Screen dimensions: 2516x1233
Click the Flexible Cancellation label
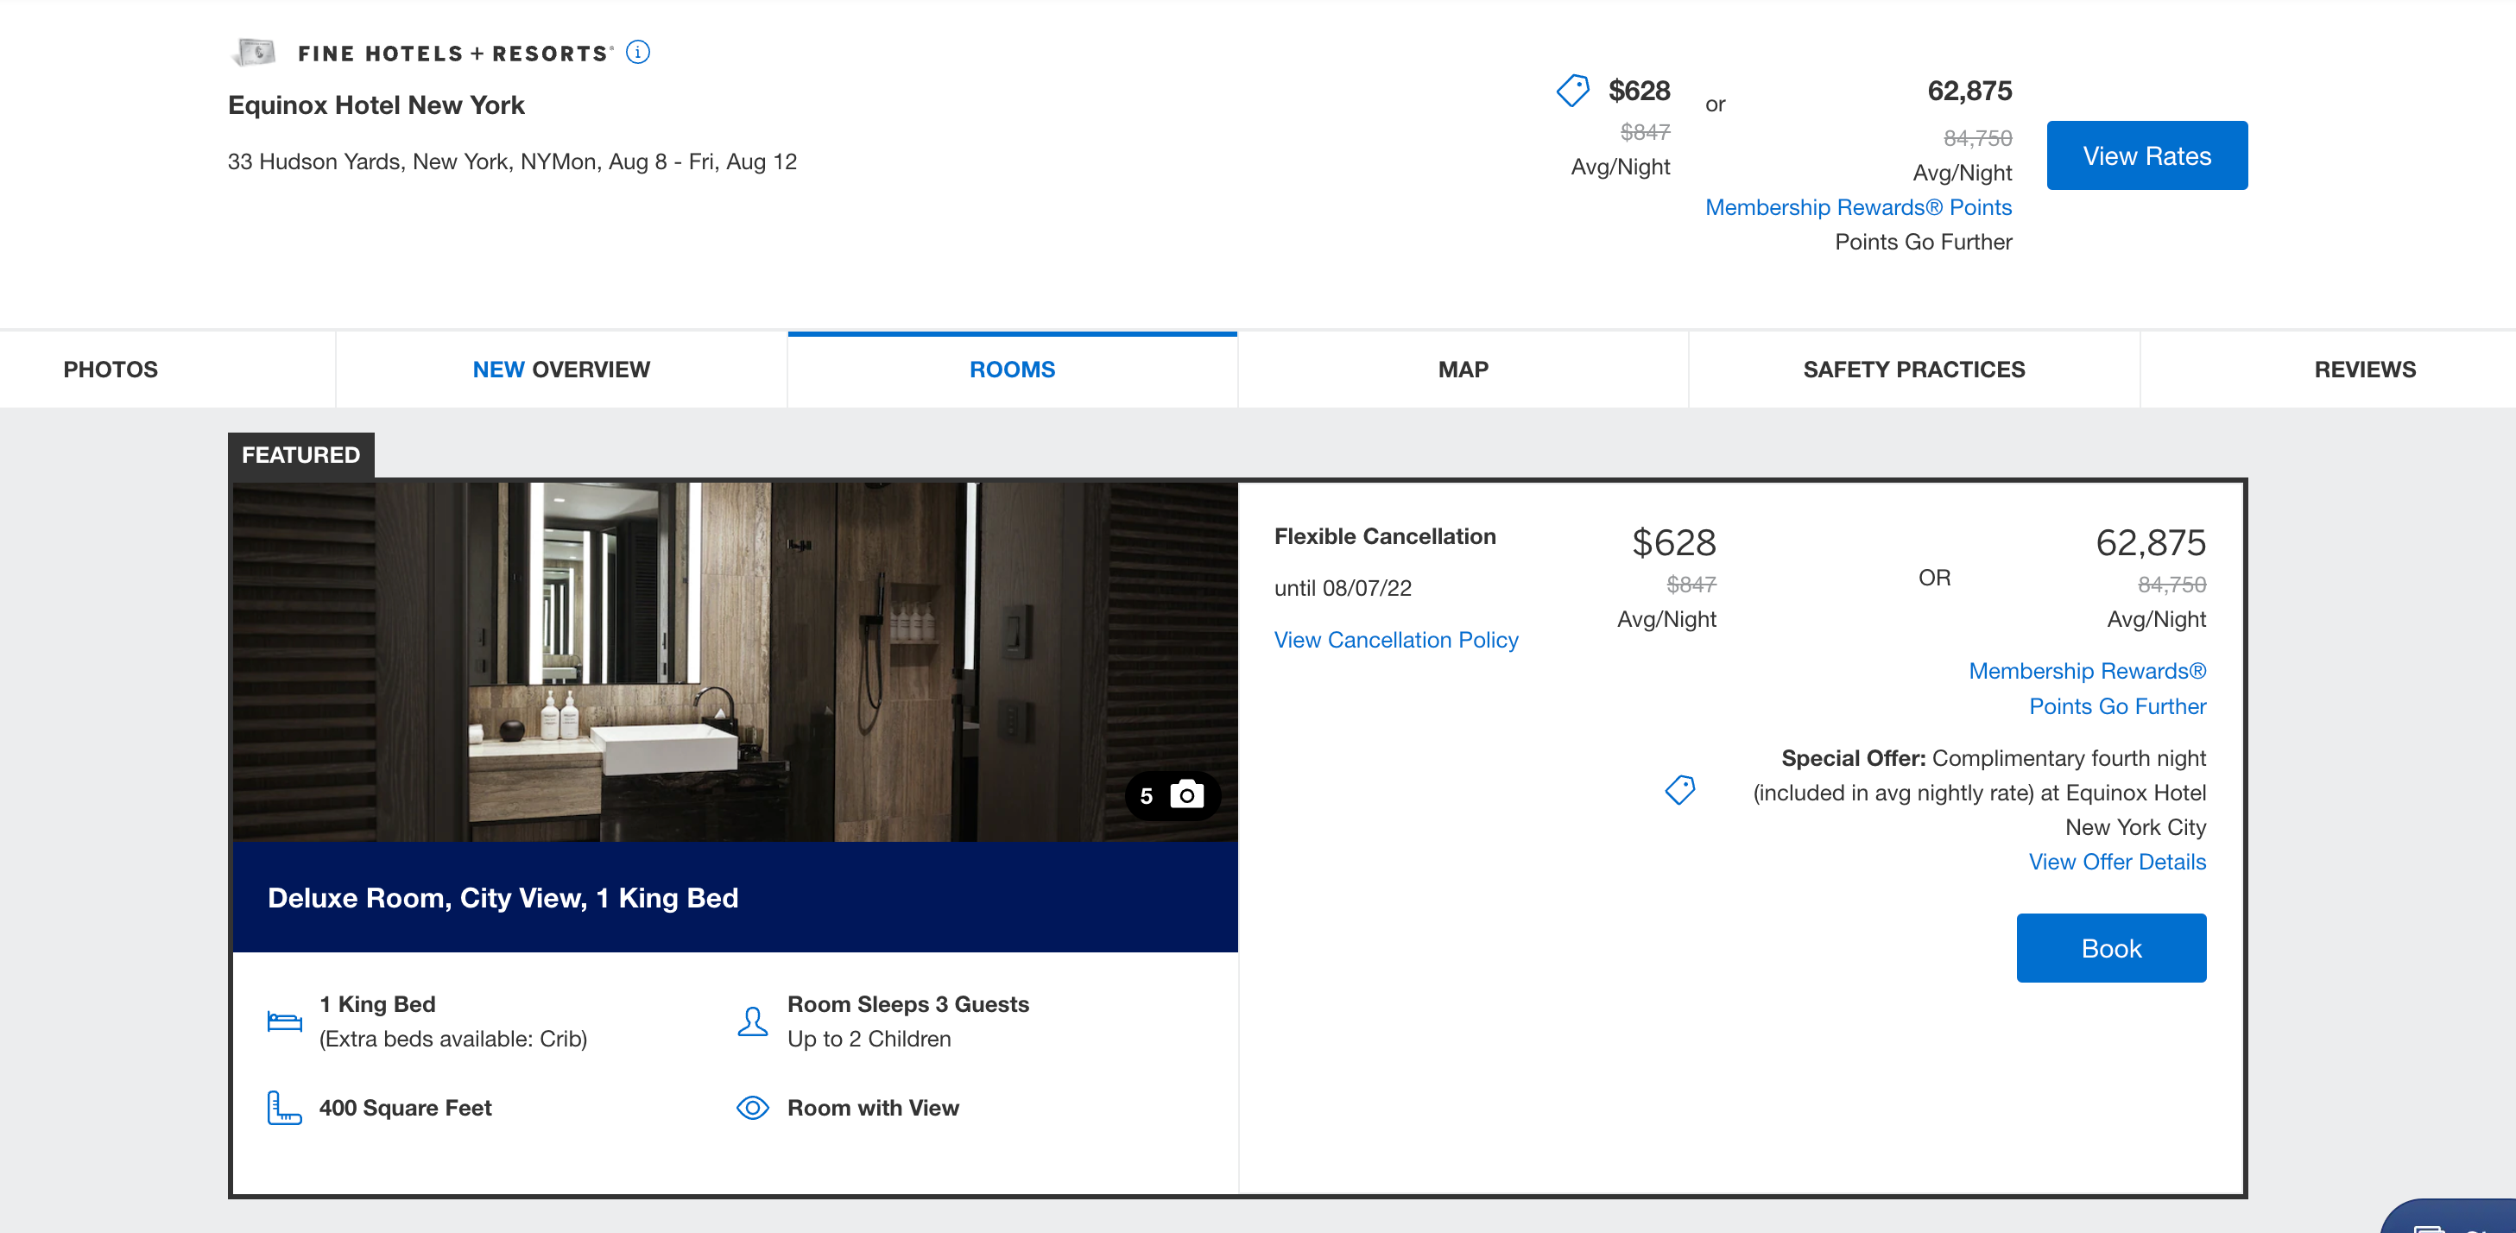coord(1384,536)
